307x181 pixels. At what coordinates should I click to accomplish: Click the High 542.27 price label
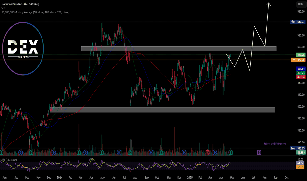pos(297,22)
